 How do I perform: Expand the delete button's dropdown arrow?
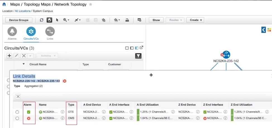coord(30,56)
